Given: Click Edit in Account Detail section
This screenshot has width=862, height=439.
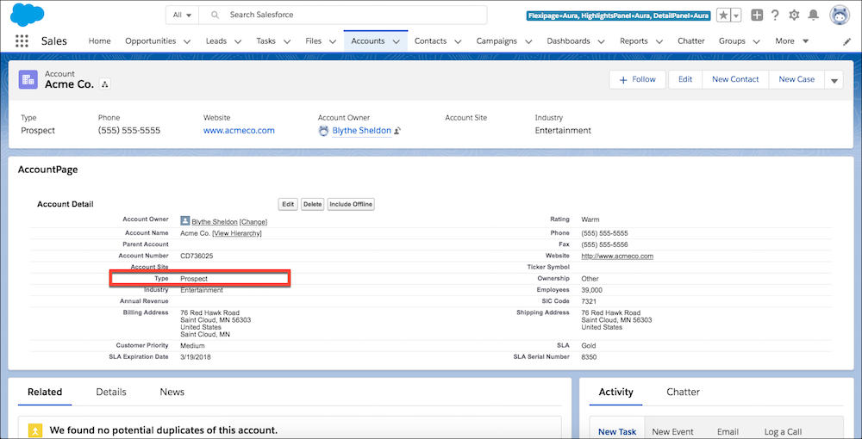Looking at the screenshot, I should coord(288,204).
